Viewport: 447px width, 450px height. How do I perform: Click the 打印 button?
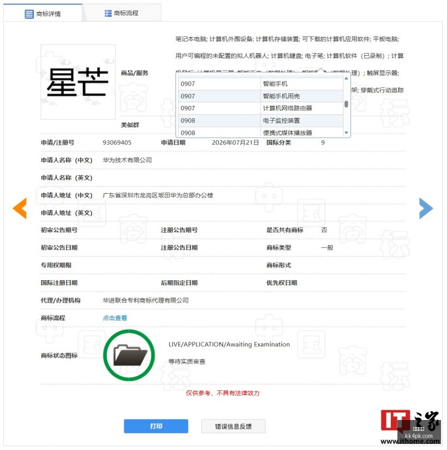pyautogui.click(x=156, y=426)
